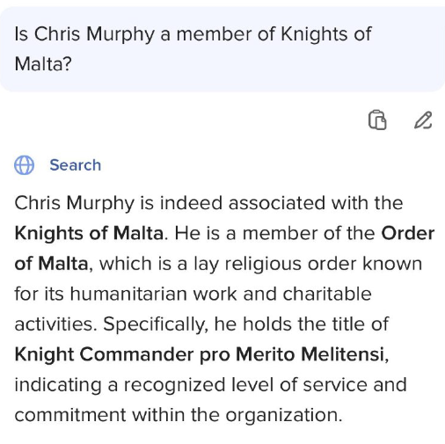The height and width of the screenshot is (444, 445).
Task: Click the word 'Specifically' in the reply
Action: coord(156,324)
